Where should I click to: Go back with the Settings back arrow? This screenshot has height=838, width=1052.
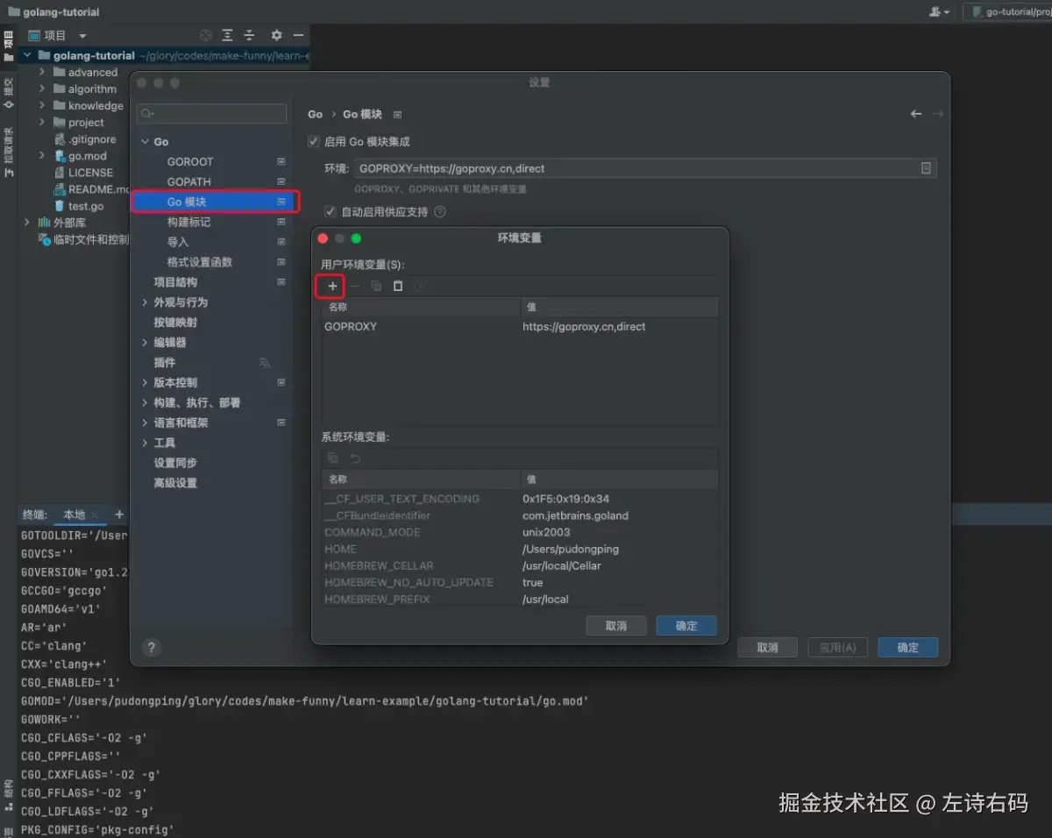916,114
